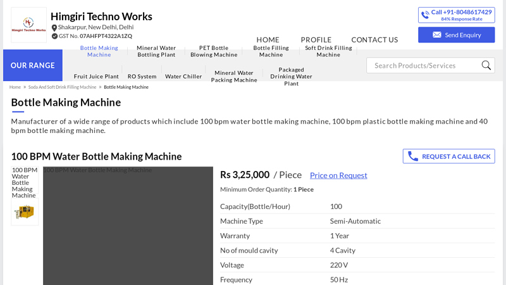
Task: Select Mineral Water Packing Machine category
Action: pyautogui.click(x=234, y=77)
